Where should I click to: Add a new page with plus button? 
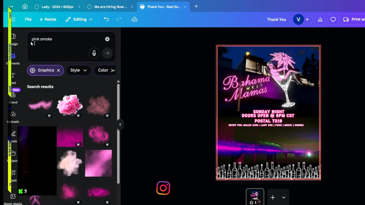pyautogui.click(x=273, y=197)
